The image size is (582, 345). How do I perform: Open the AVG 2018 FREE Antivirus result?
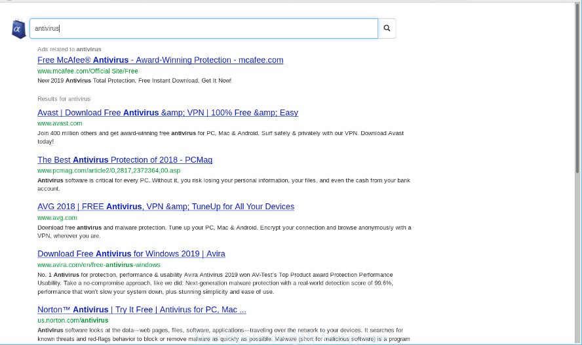coord(166,207)
